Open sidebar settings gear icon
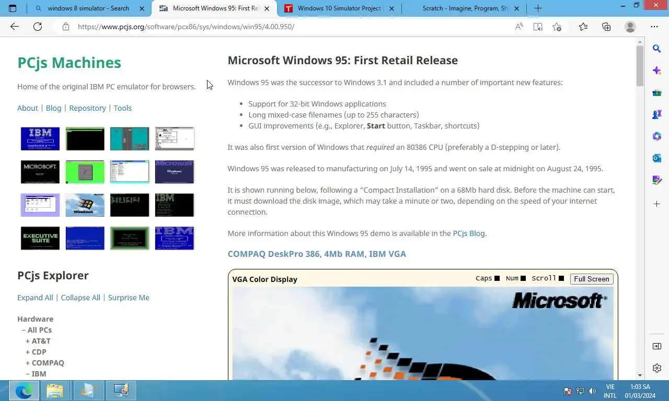 coord(657,368)
